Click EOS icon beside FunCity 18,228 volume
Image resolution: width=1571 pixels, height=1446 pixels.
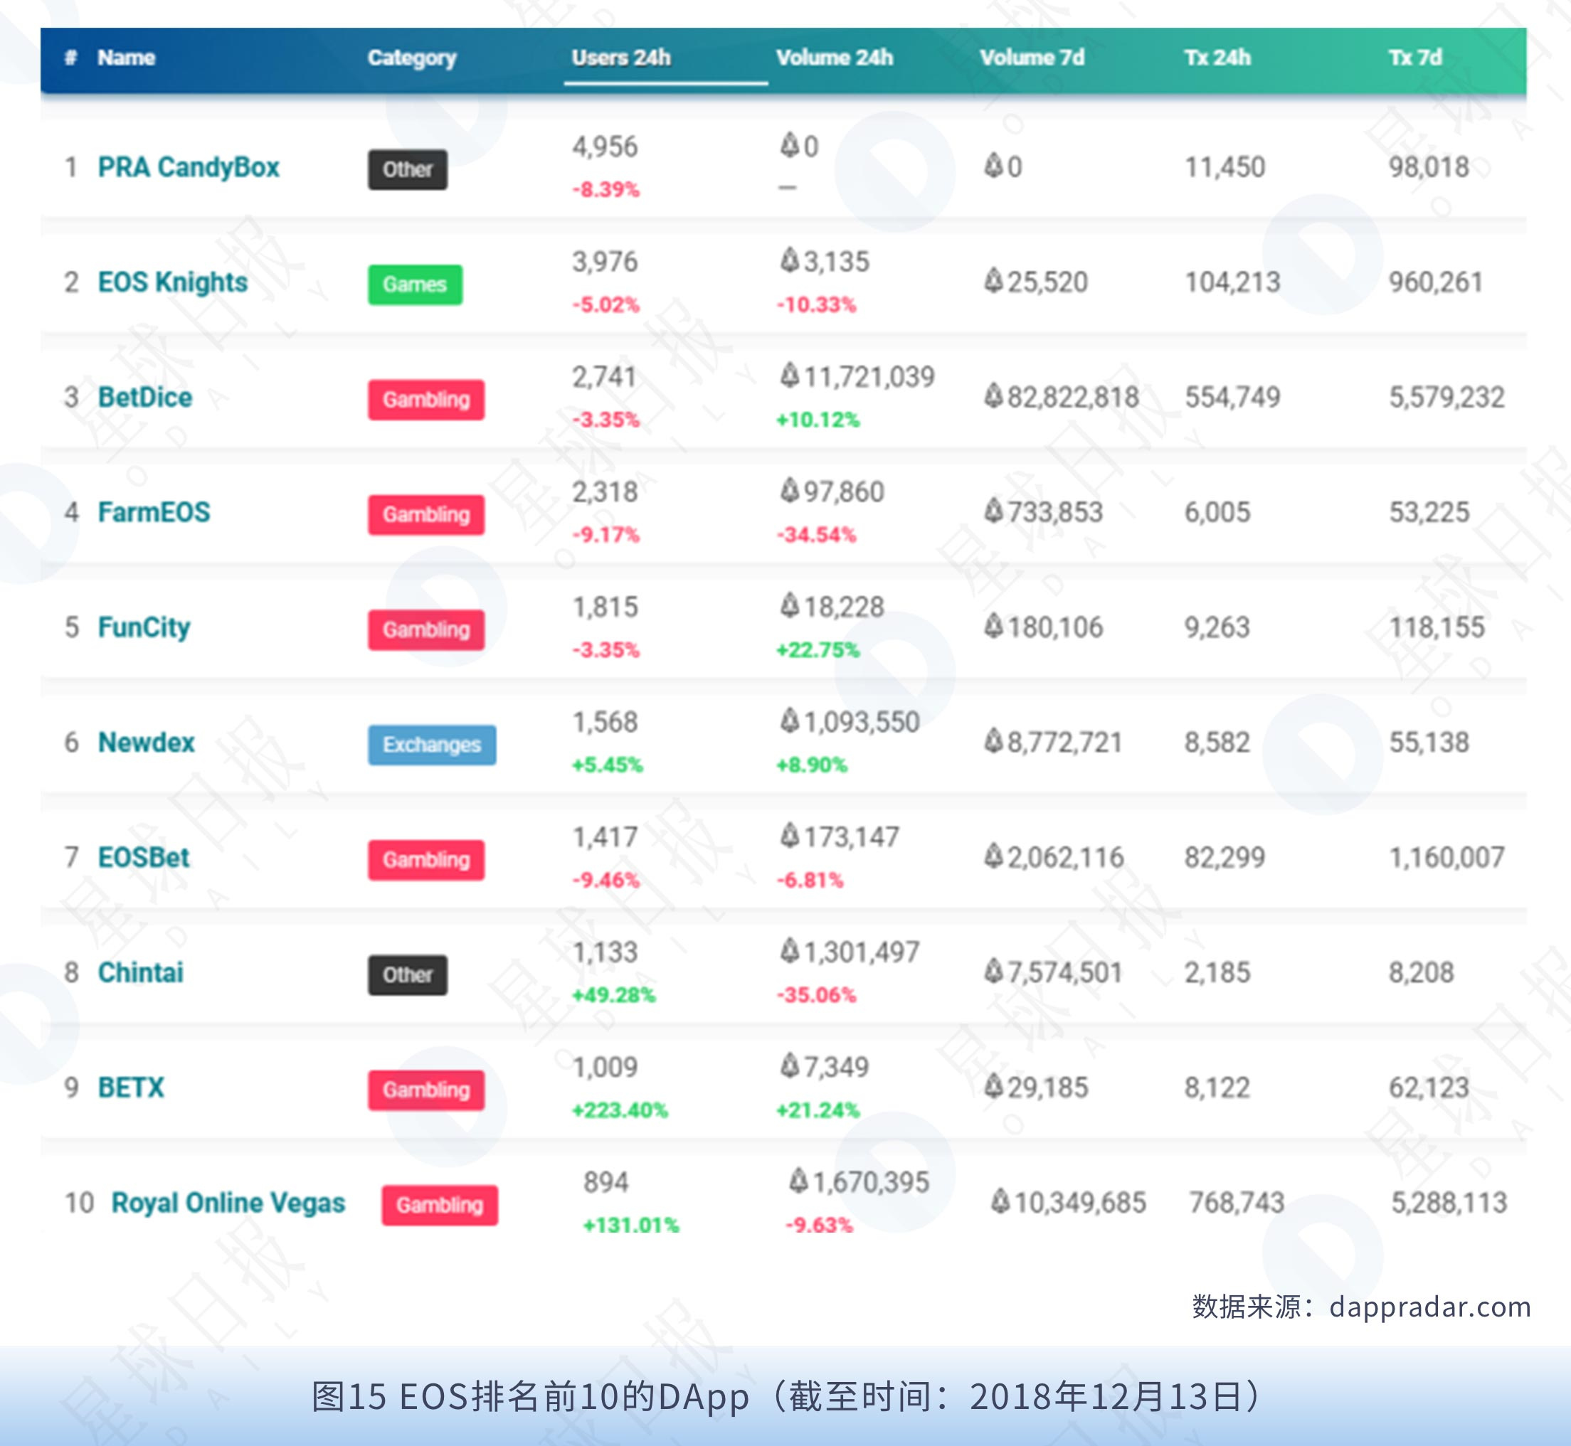tap(790, 607)
